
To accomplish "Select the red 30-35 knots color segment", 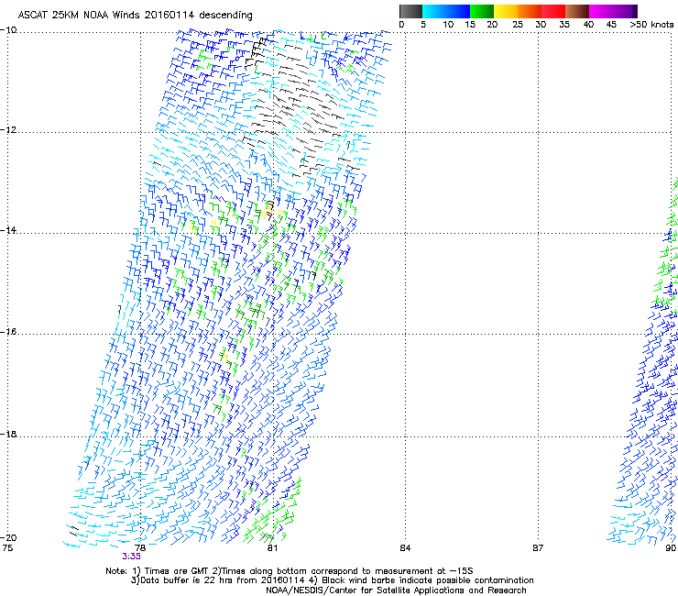I will click(553, 11).
